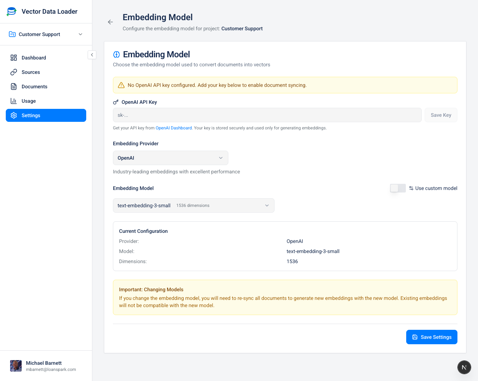Image resolution: width=478 pixels, height=381 pixels.
Task: Enable the Use custom model toggle
Action: pos(398,188)
